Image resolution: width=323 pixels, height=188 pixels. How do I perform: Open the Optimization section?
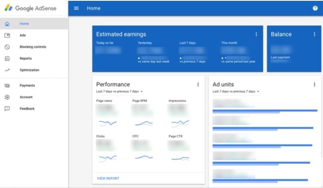[x=34, y=70]
